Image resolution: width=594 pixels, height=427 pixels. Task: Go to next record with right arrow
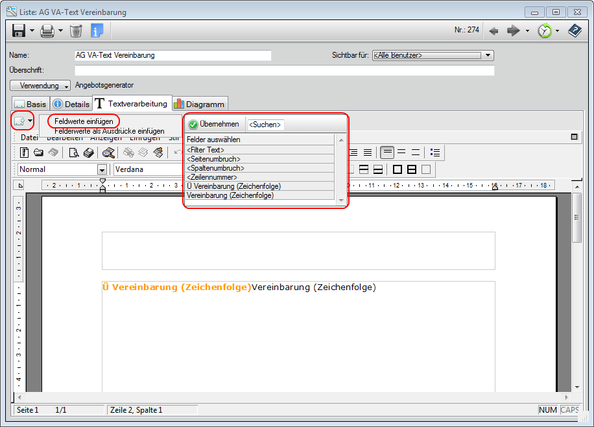(x=513, y=30)
